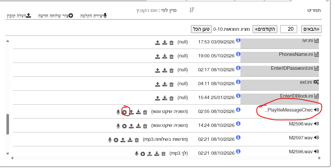Delete the EnterIDBlock.ini file

point(172,98)
